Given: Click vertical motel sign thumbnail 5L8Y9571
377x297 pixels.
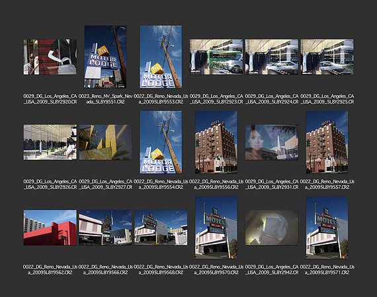Looking at the screenshot, I should (x=327, y=228).
